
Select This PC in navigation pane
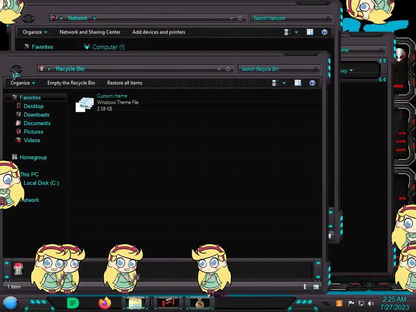click(x=29, y=174)
